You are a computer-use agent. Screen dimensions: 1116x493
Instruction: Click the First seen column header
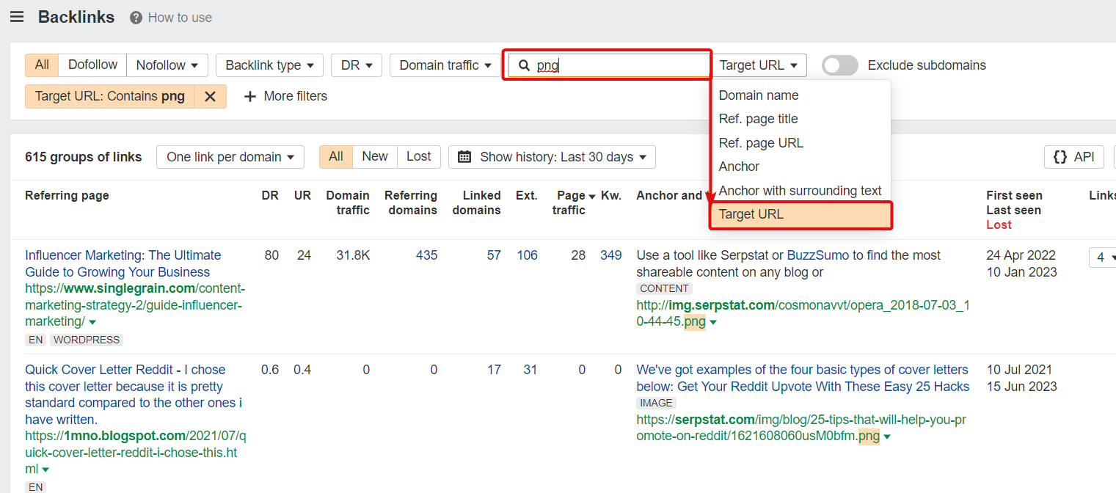1014,195
